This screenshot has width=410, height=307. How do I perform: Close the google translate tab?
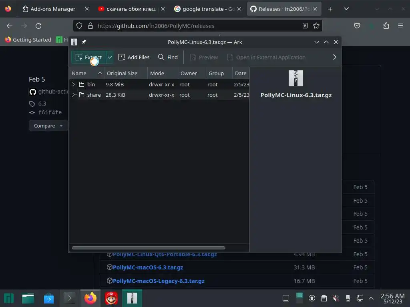coord(239,9)
